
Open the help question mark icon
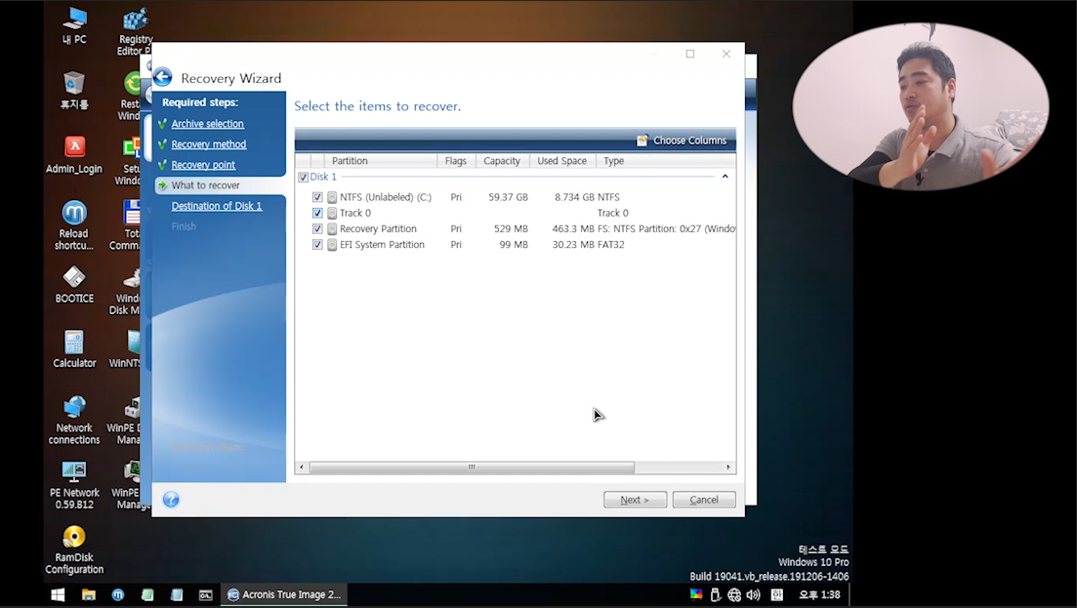pos(171,500)
